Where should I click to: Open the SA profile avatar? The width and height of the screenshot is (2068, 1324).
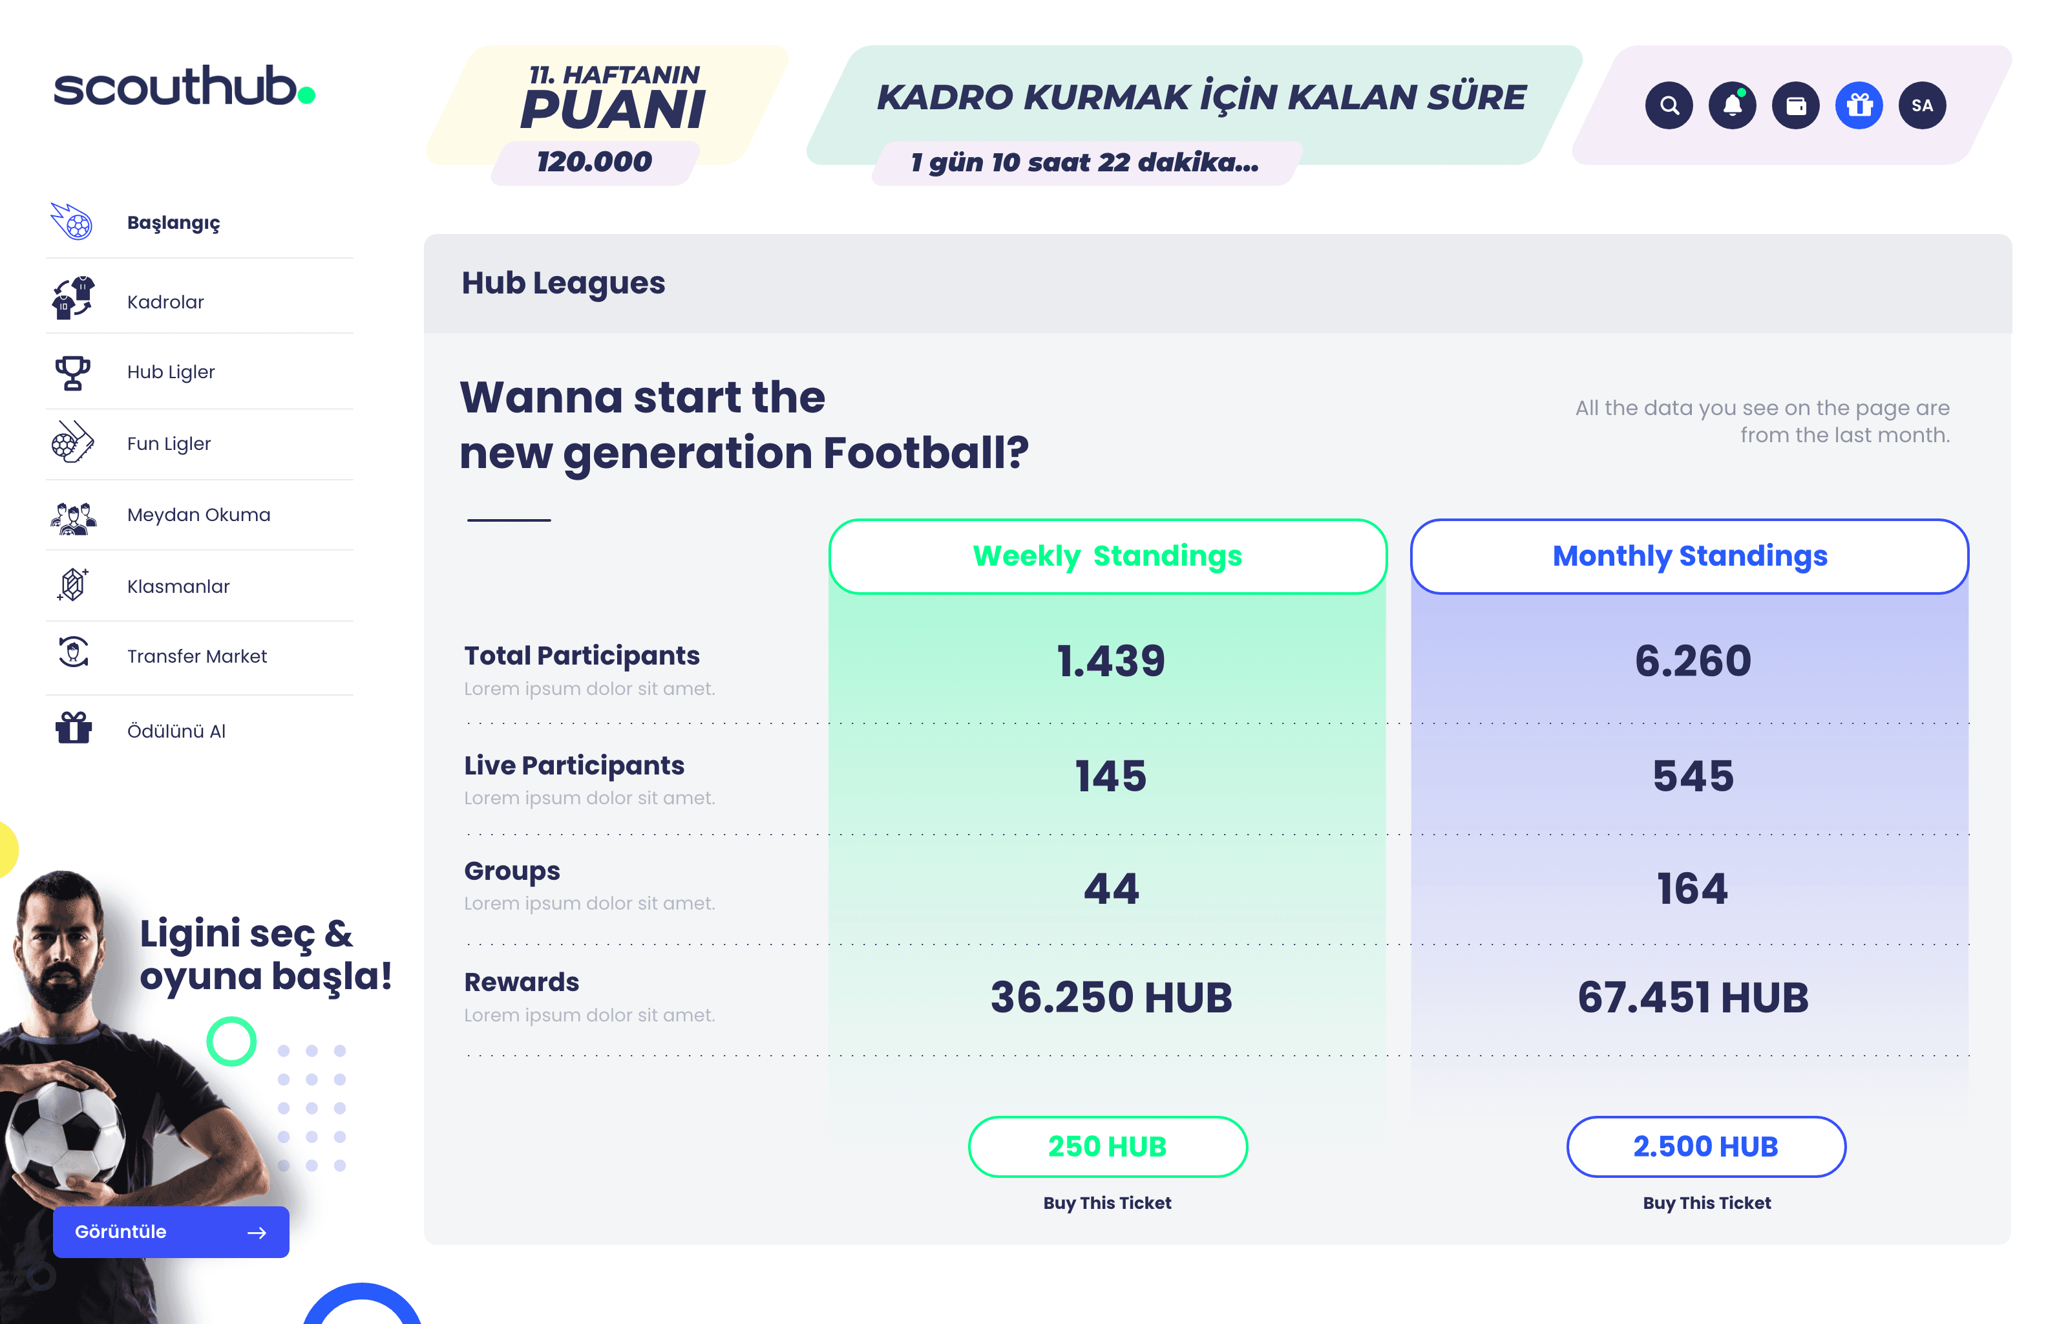click(1922, 106)
